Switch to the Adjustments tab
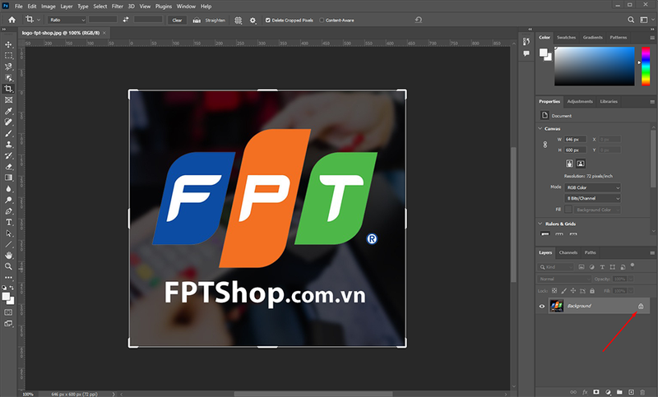 click(x=580, y=101)
